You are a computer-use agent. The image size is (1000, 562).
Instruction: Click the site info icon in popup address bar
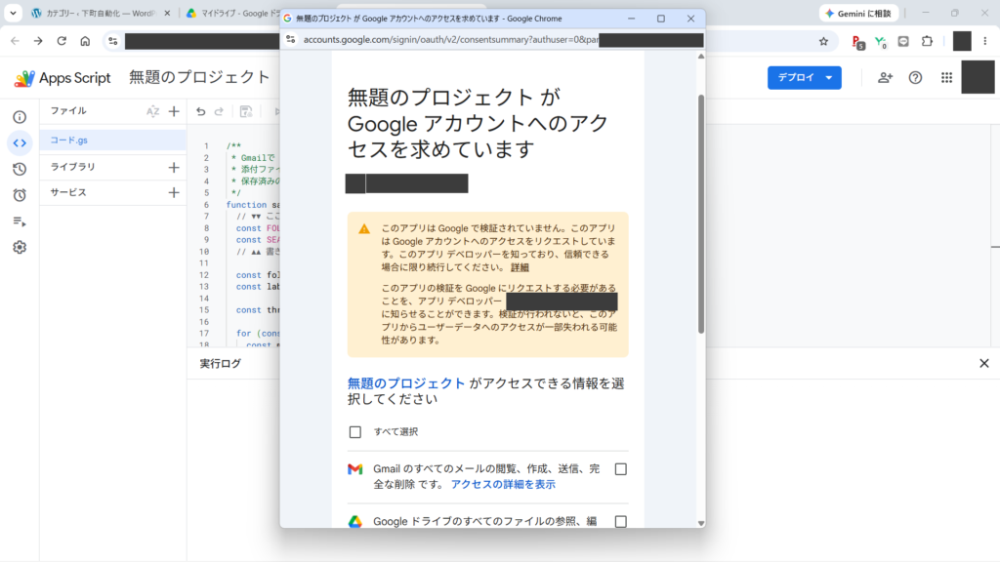click(291, 39)
